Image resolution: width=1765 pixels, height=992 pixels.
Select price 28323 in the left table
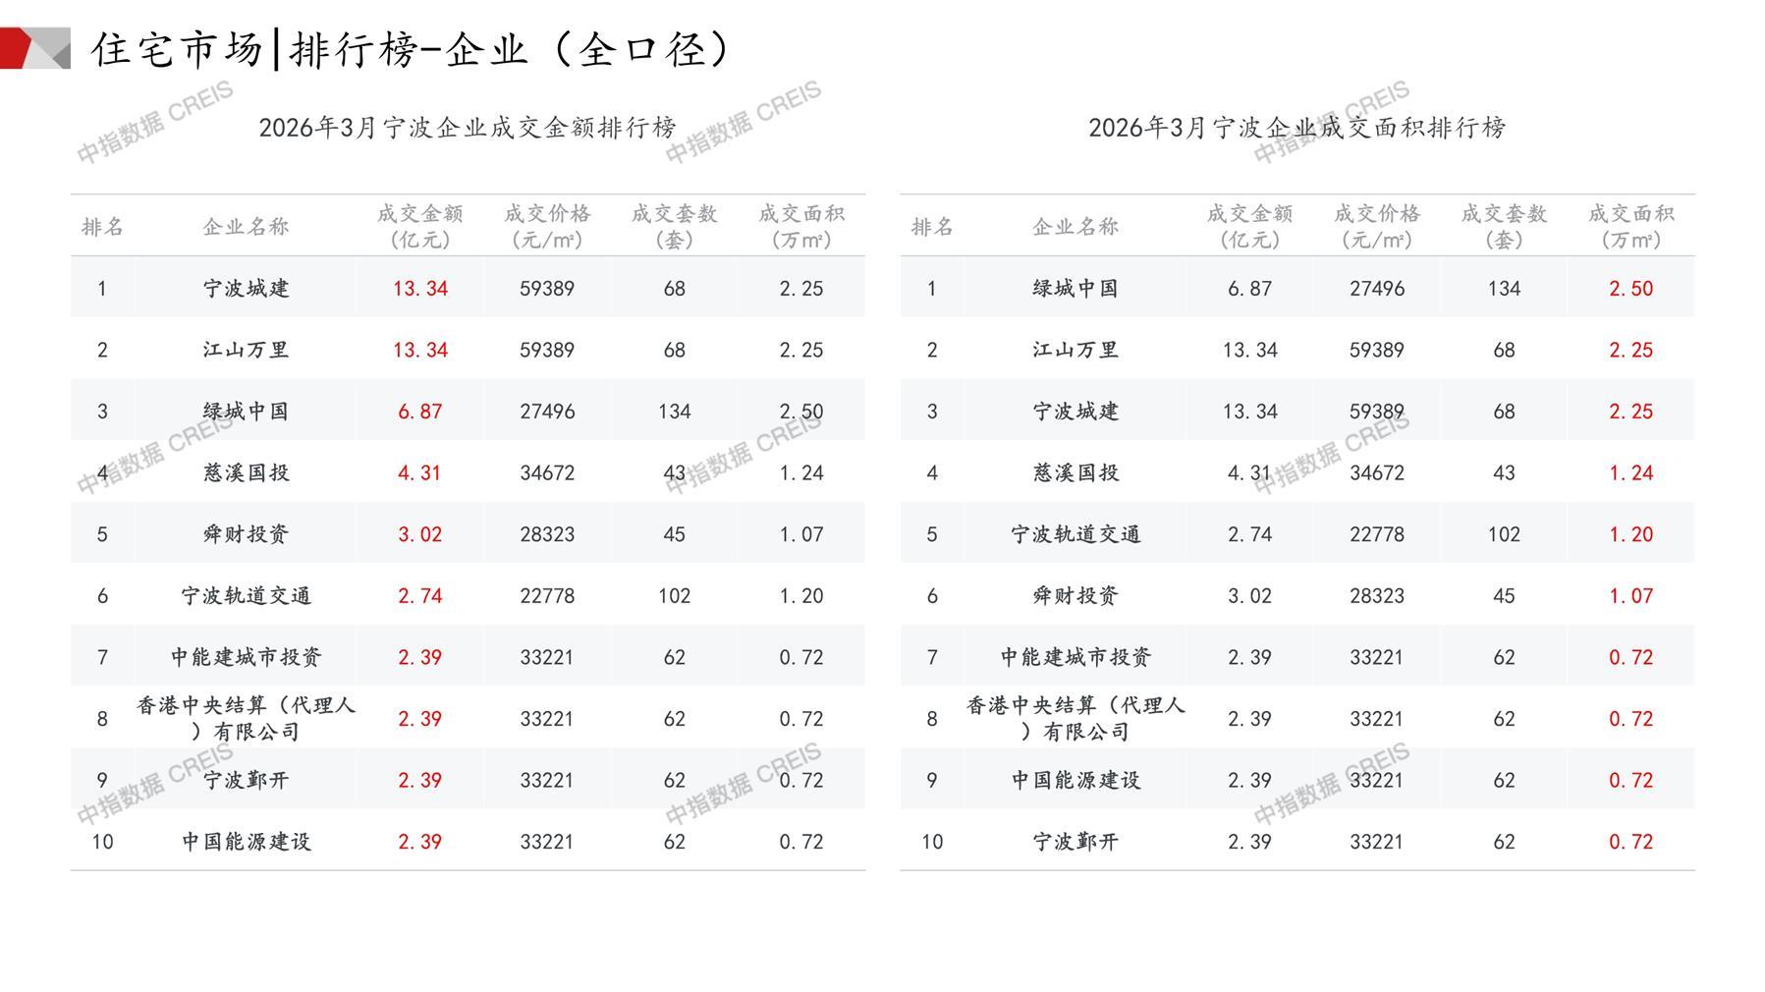click(546, 534)
